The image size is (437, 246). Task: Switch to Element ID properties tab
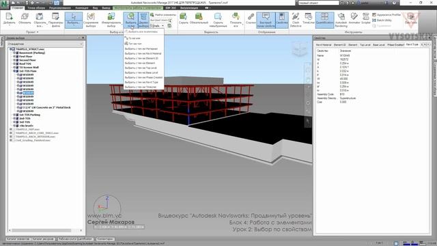[340, 44]
